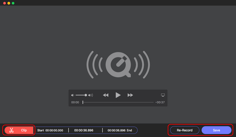Click remaining time -00:37 label
236x137 pixels.
(160, 102)
